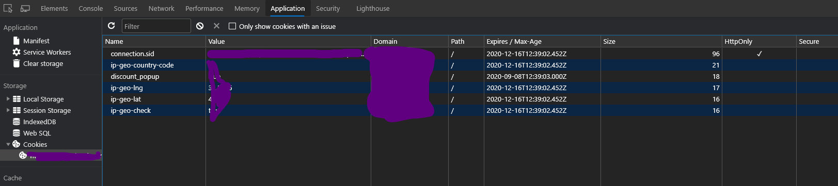Switch to the Console tab

91,8
